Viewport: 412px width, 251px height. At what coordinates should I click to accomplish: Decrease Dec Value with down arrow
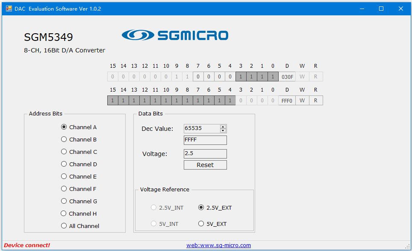[x=223, y=130]
